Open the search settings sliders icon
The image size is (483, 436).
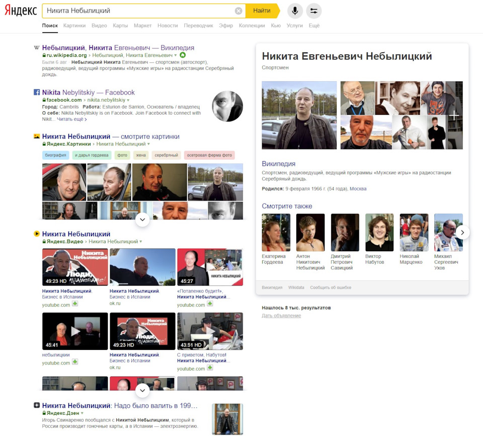[313, 11]
